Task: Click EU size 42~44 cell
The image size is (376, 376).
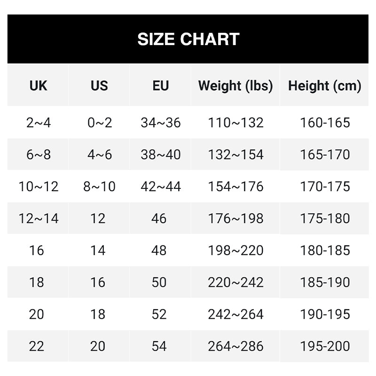Action: coord(160,187)
